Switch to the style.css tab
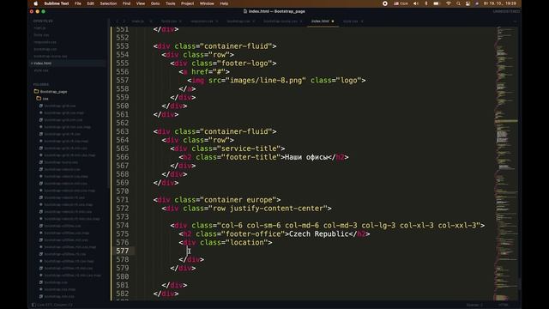The height and width of the screenshot is (309, 549). [351, 21]
